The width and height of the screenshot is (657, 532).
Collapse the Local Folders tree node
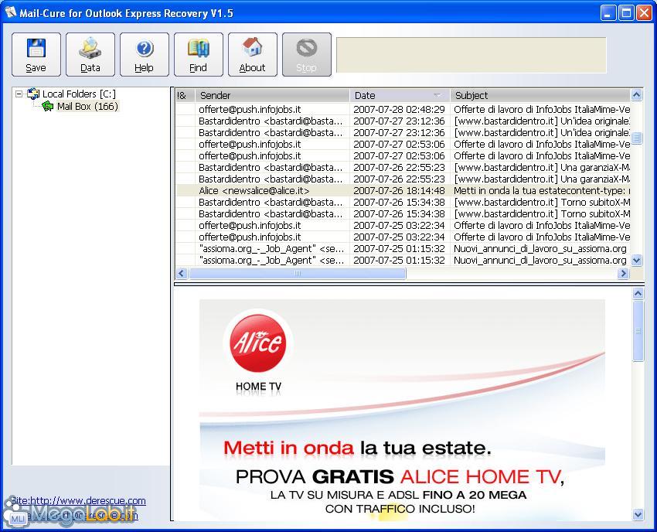[x=19, y=94]
